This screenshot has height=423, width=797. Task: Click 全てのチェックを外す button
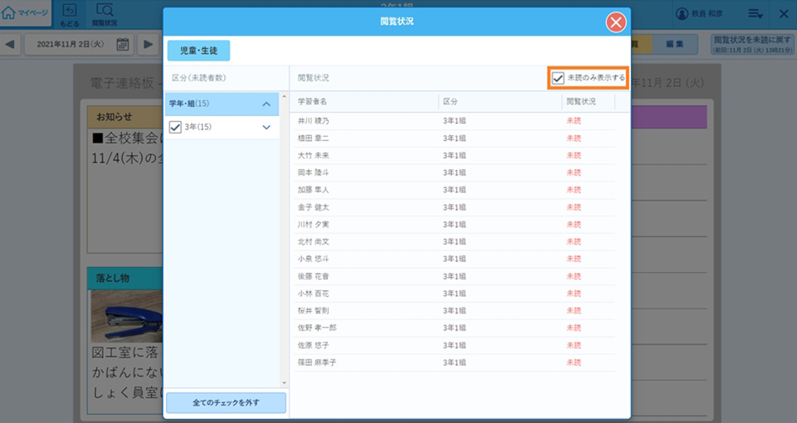pos(226,403)
